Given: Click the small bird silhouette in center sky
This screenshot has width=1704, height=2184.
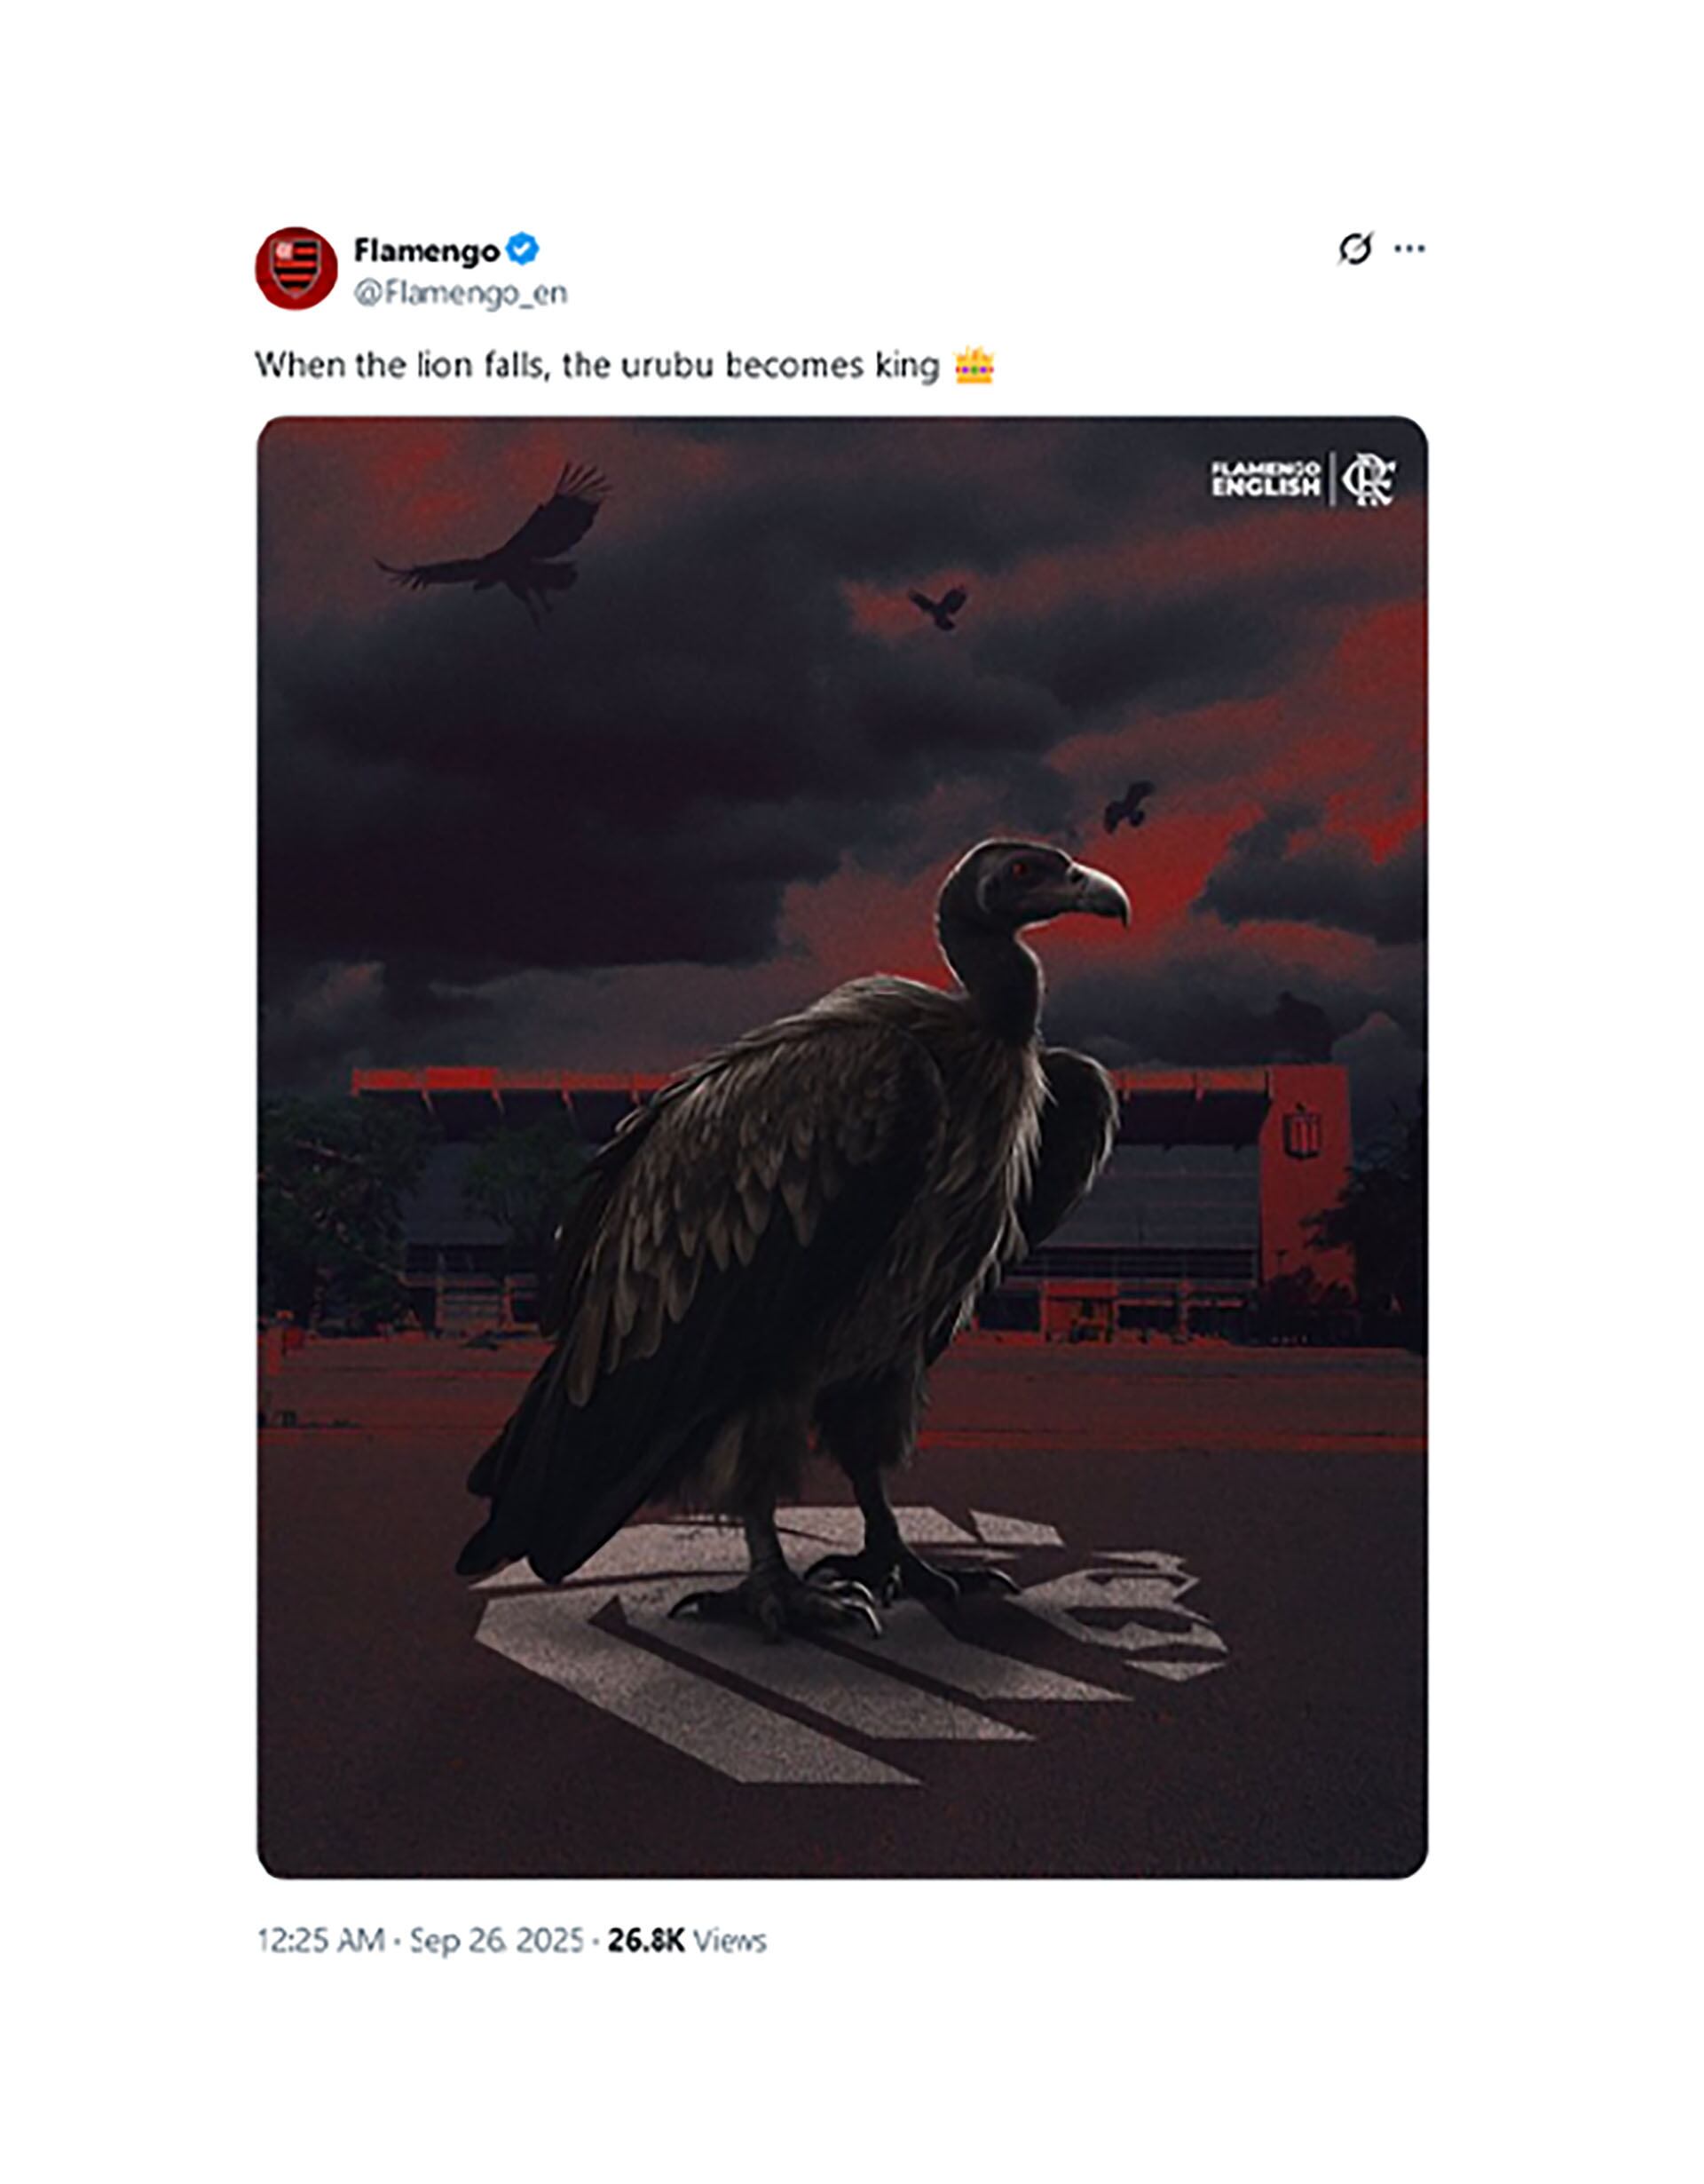Looking at the screenshot, I should 938,606.
